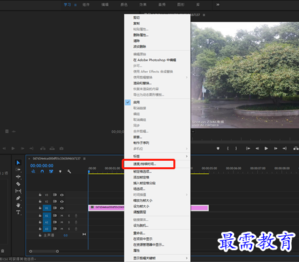Open timeline panel menu icon
The height and width of the screenshot is (262, 299).
pos(84,159)
